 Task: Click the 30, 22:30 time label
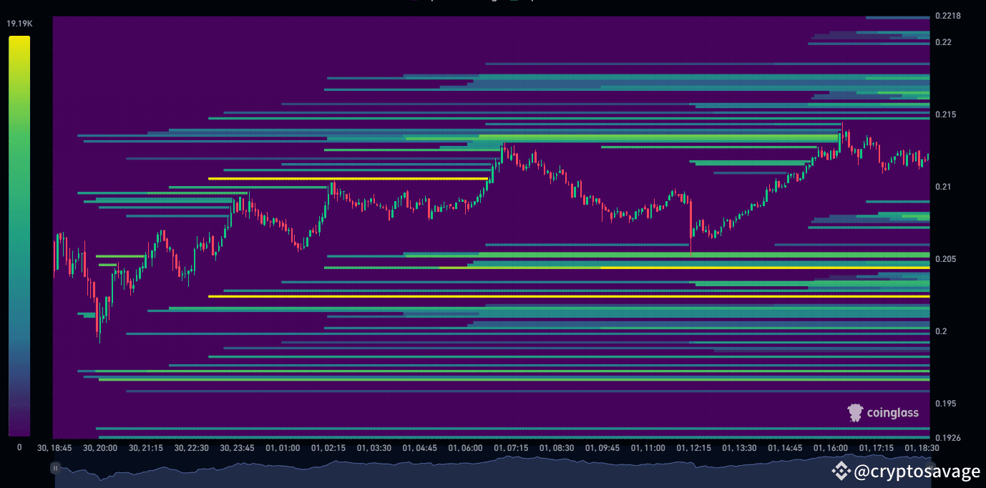192,448
